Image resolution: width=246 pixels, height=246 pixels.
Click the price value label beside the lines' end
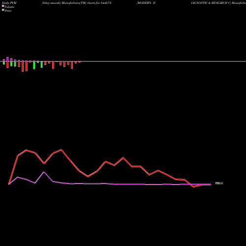point(219,184)
